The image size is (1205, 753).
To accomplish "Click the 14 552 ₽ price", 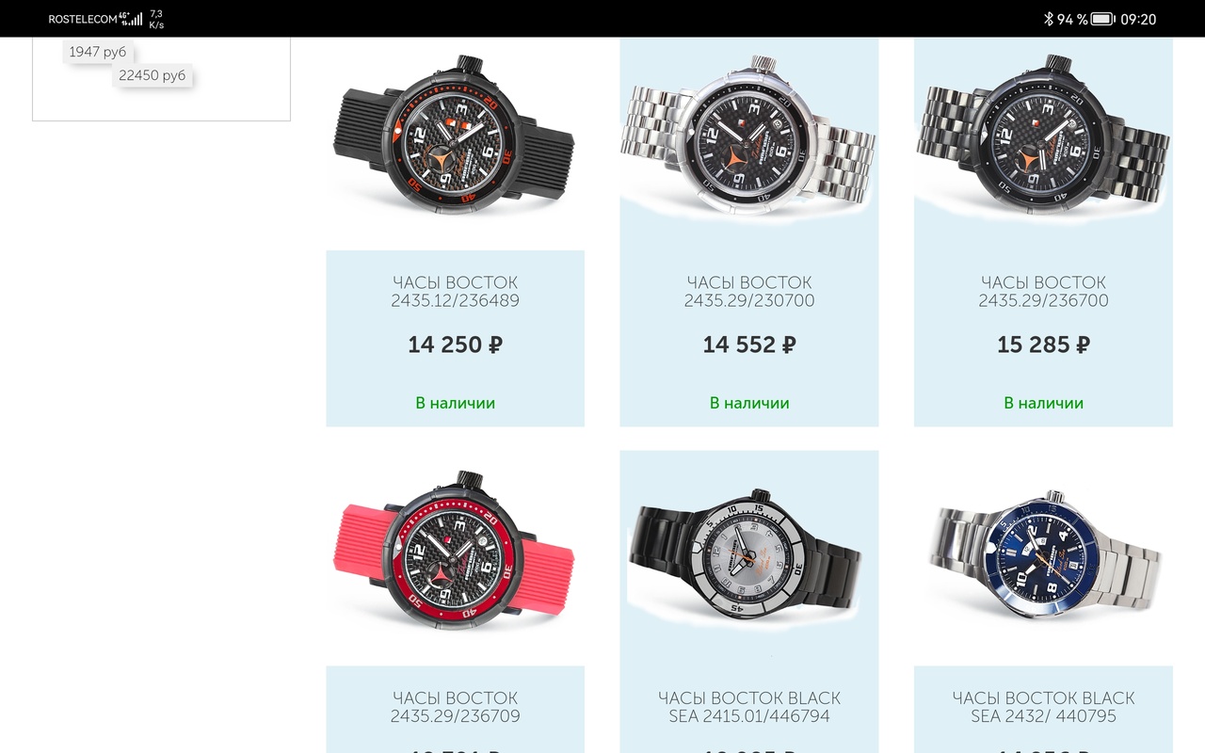I will coord(749,344).
